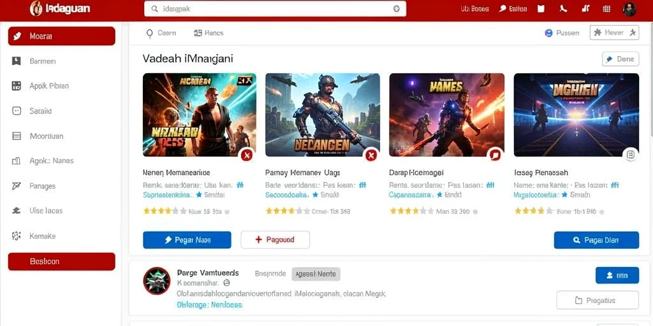Viewport: 653px width, 326px height.
Task: Click the round clear icon in search bar
Action: [397, 9]
